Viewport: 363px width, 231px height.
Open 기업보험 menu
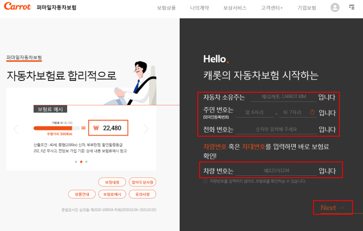pyautogui.click(x=307, y=8)
